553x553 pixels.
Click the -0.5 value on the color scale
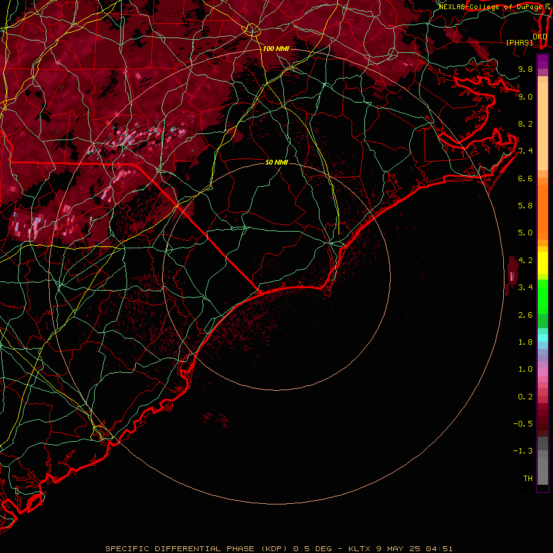point(523,424)
